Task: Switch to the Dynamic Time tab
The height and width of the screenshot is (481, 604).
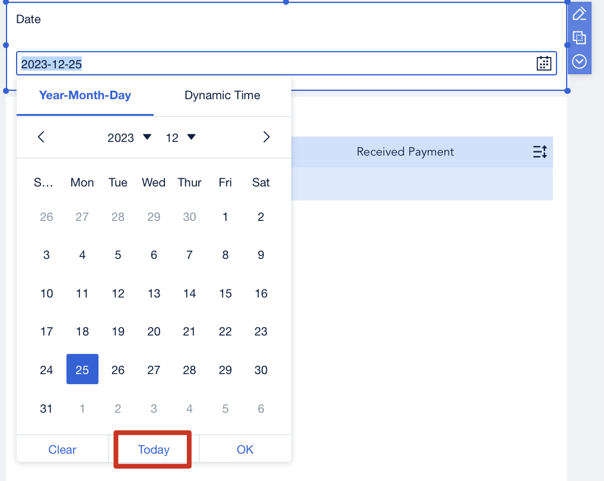Action: point(222,95)
